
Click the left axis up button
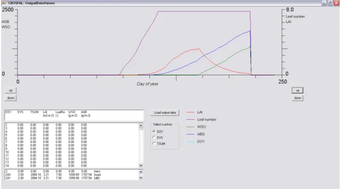(10, 90)
